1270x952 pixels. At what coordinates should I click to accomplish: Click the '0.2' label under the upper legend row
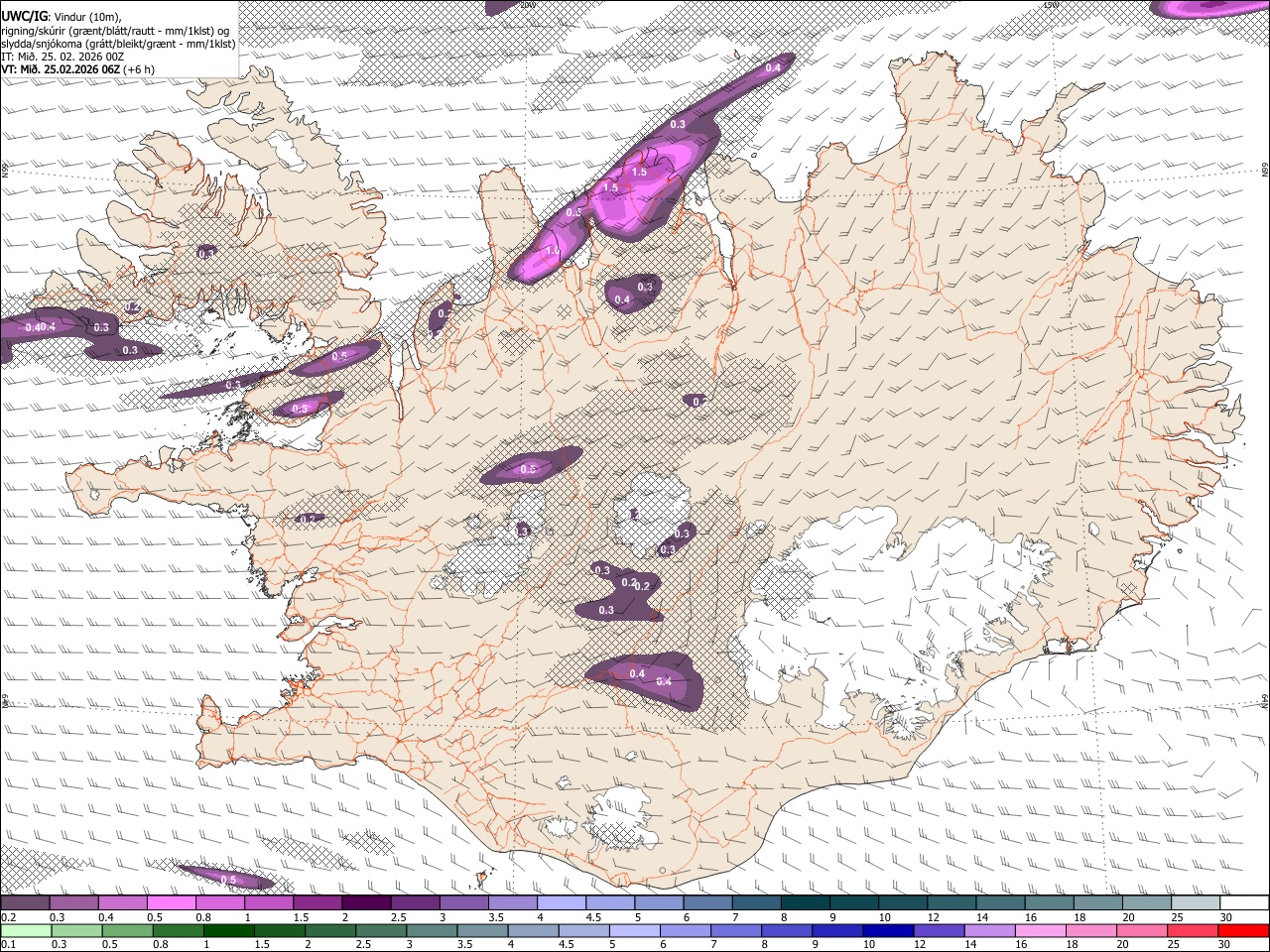(7, 917)
